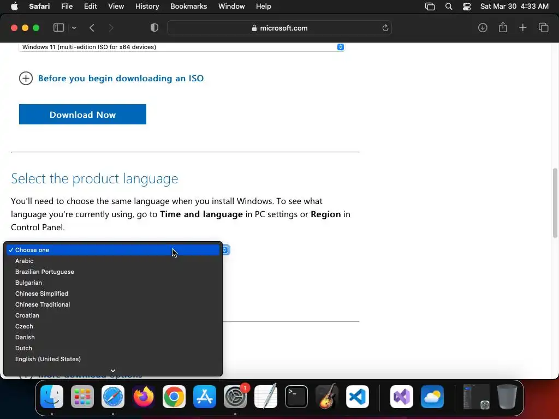Open Trash from the Dock

click(x=507, y=397)
